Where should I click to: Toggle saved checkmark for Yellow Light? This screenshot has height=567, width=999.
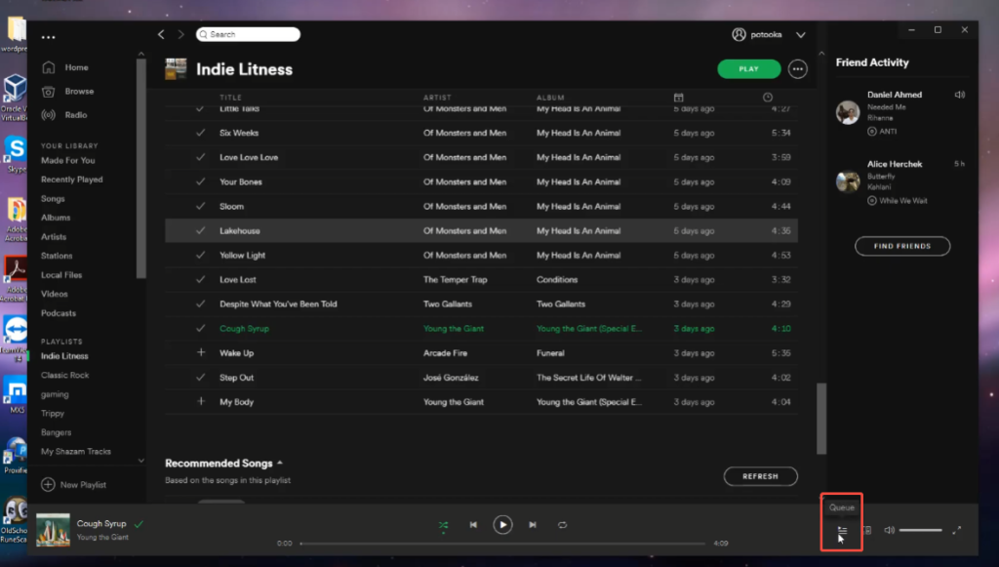(x=201, y=255)
